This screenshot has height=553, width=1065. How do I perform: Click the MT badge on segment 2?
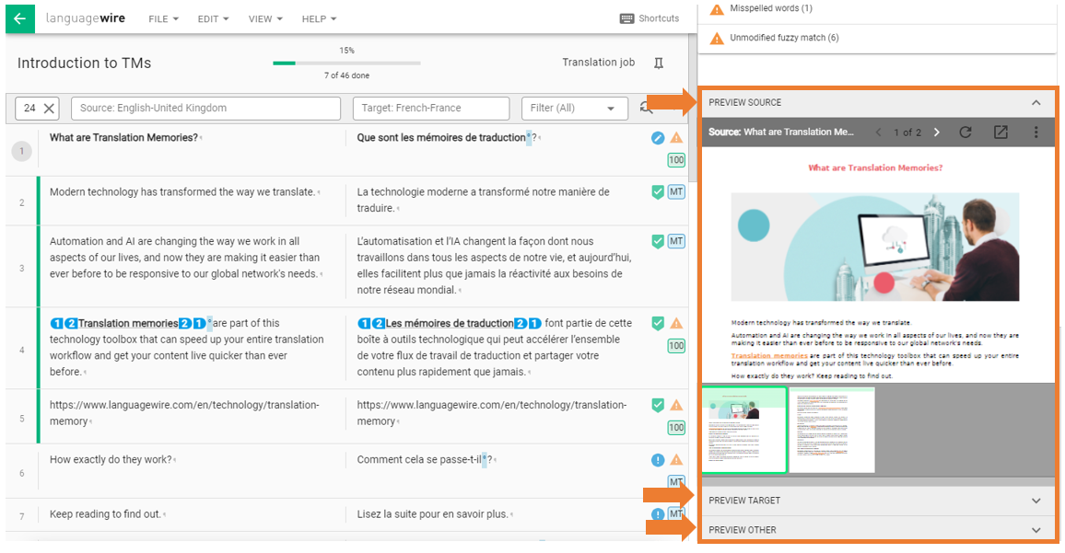pos(676,192)
